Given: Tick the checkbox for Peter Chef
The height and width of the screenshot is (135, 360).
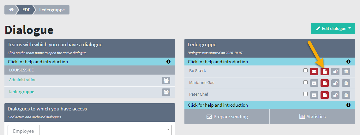Looking at the screenshot, I should point(305,94).
